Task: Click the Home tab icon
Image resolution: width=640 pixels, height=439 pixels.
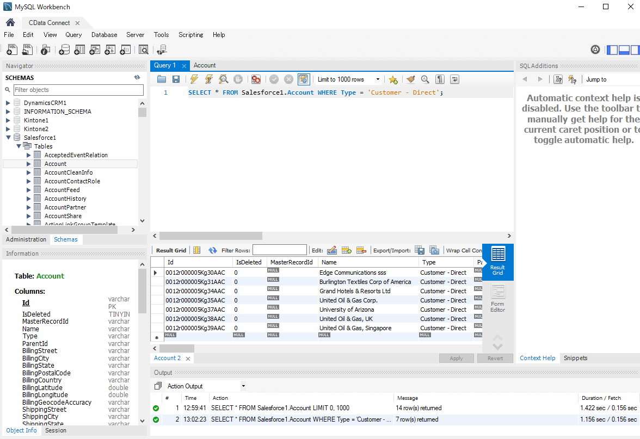Action: point(10,23)
